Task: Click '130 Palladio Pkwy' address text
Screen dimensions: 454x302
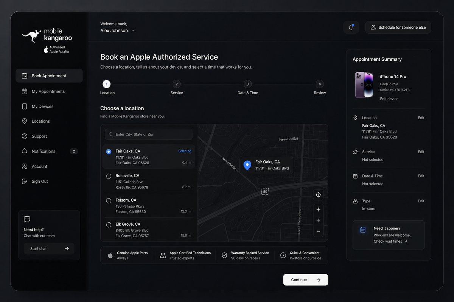Action: click(x=130, y=206)
